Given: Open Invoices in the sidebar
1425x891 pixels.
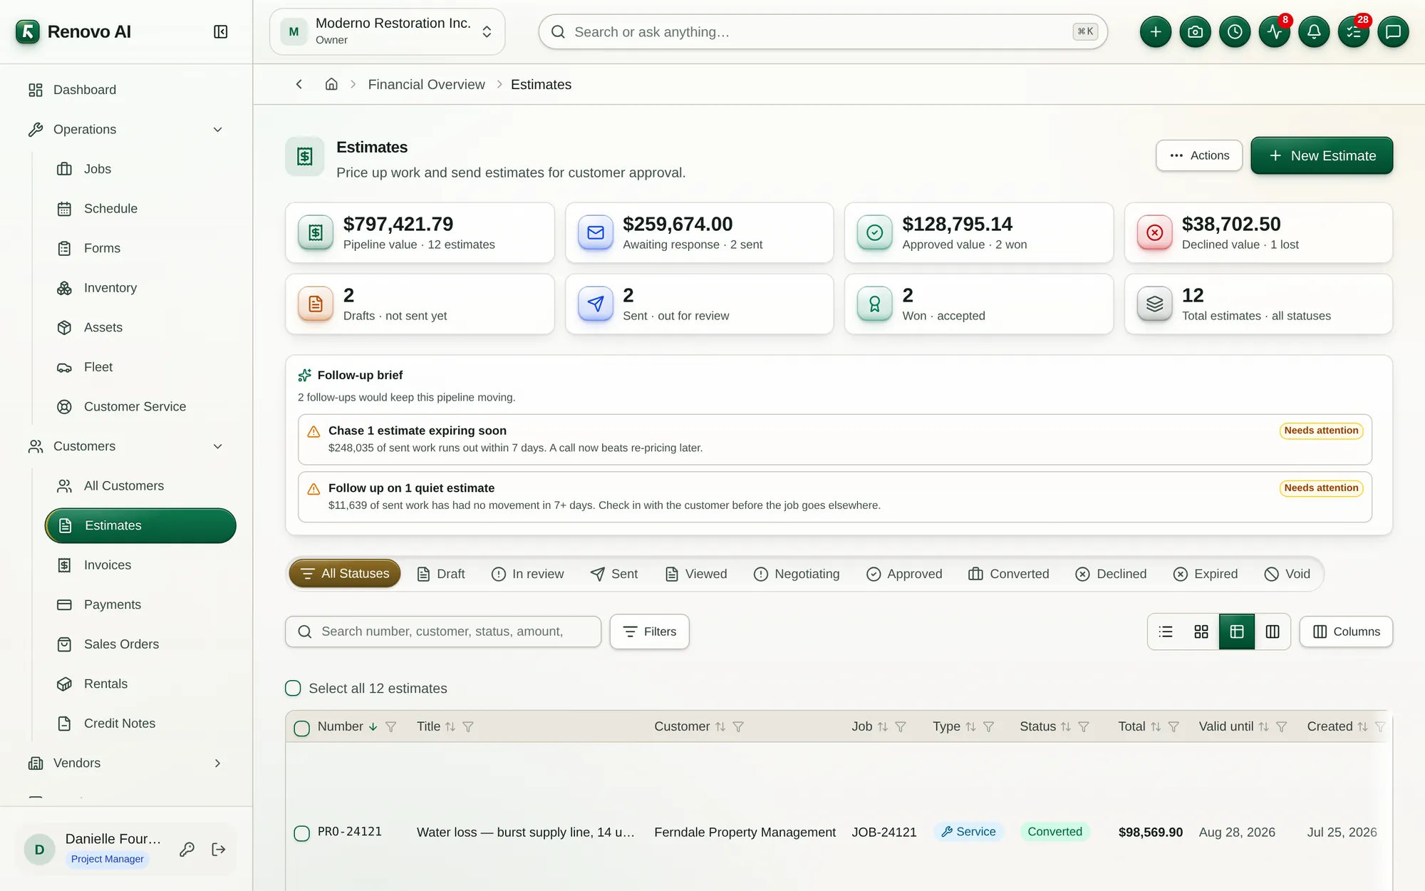Looking at the screenshot, I should pyautogui.click(x=140, y=565).
